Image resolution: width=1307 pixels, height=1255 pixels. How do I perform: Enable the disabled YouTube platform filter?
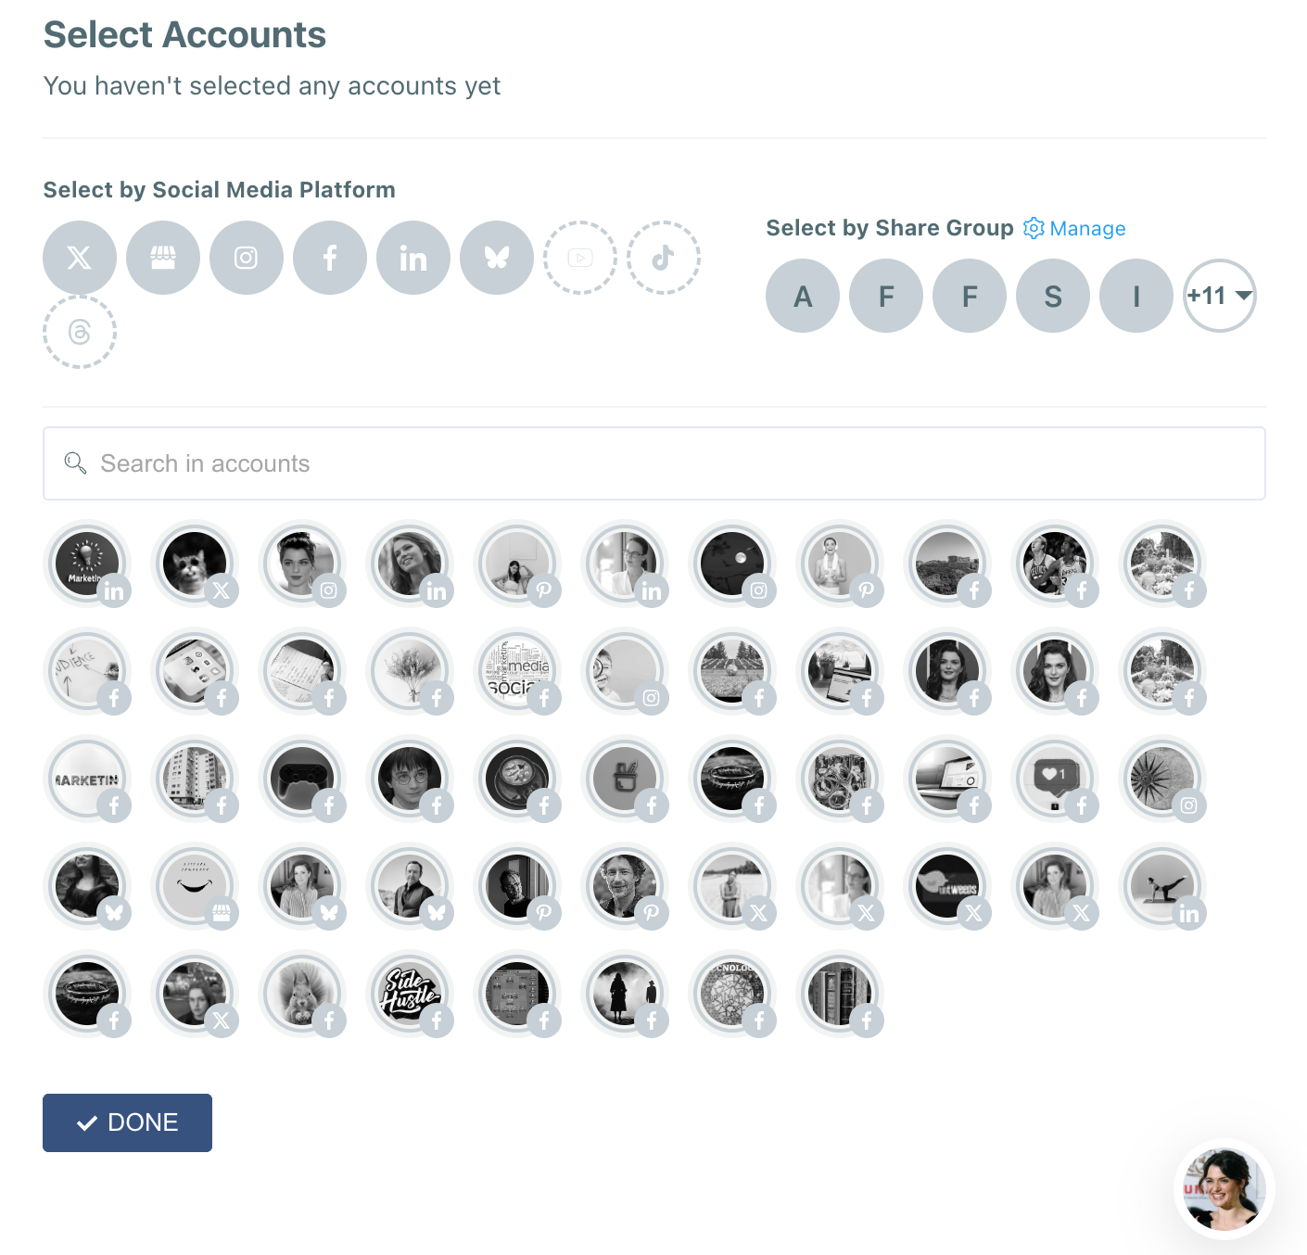[579, 258]
